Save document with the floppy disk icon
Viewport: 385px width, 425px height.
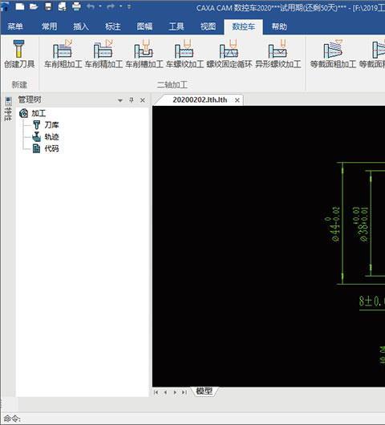(x=48, y=6)
